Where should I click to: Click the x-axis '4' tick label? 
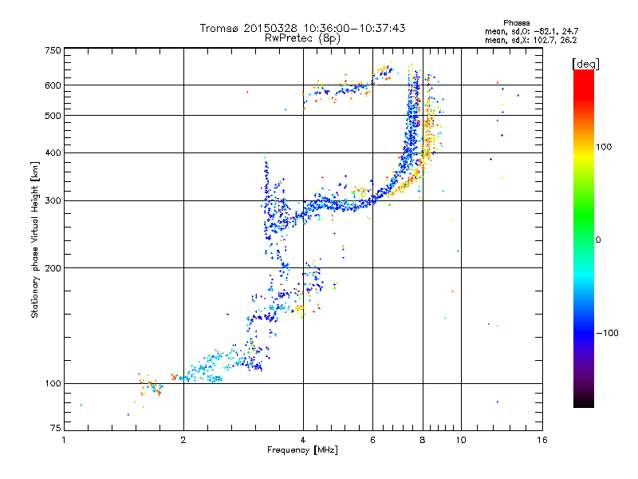click(x=303, y=440)
